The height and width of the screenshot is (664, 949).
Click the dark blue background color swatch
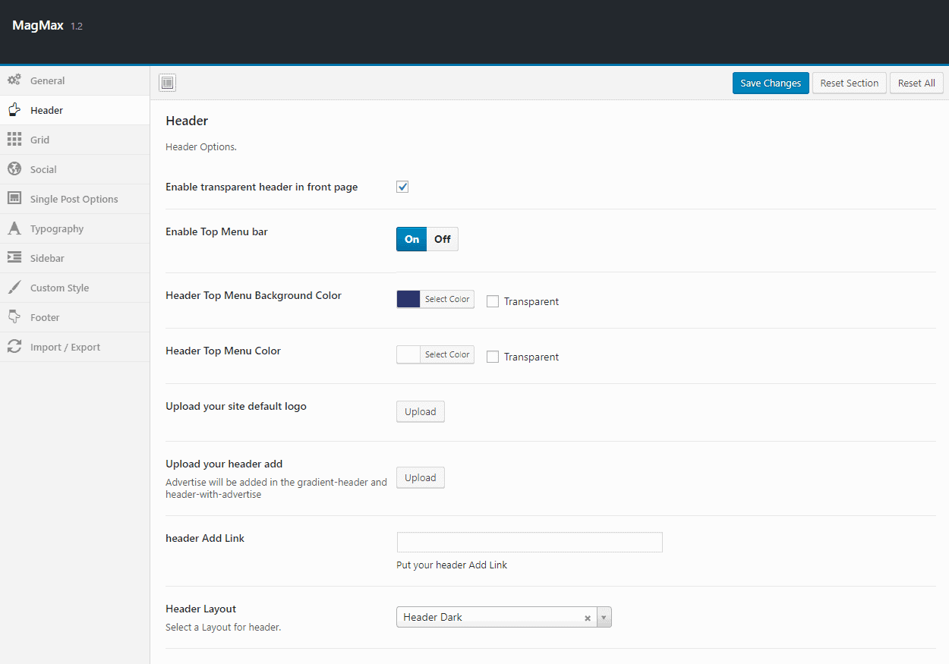[x=408, y=299]
